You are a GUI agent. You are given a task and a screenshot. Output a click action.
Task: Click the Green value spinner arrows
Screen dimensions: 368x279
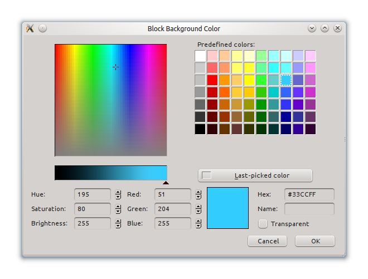coord(198,209)
